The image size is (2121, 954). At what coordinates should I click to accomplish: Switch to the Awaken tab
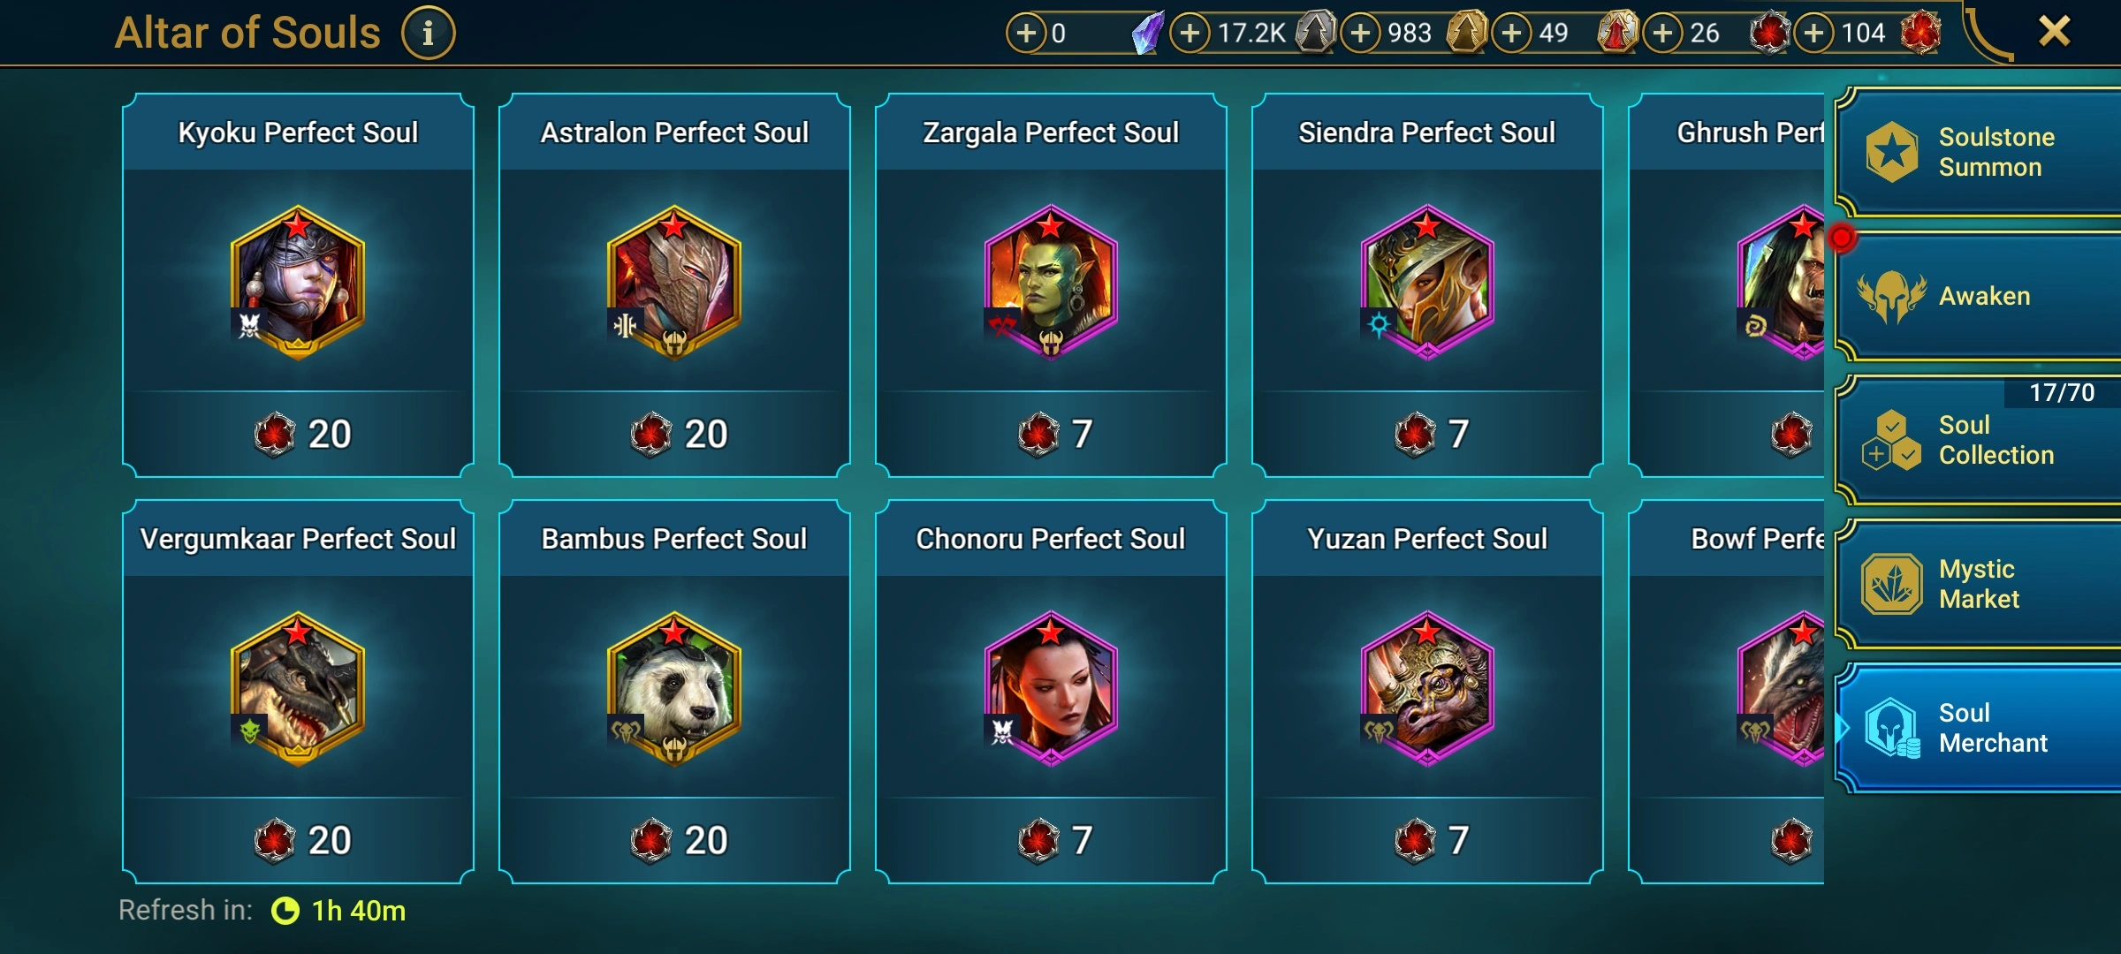1978,296
